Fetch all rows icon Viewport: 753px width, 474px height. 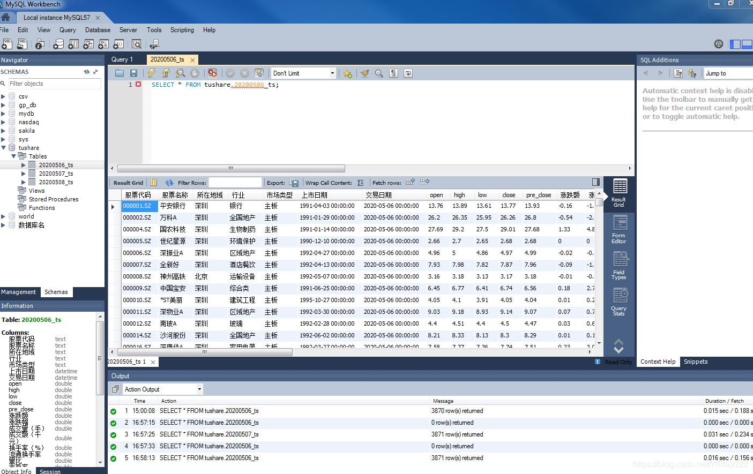pos(425,181)
